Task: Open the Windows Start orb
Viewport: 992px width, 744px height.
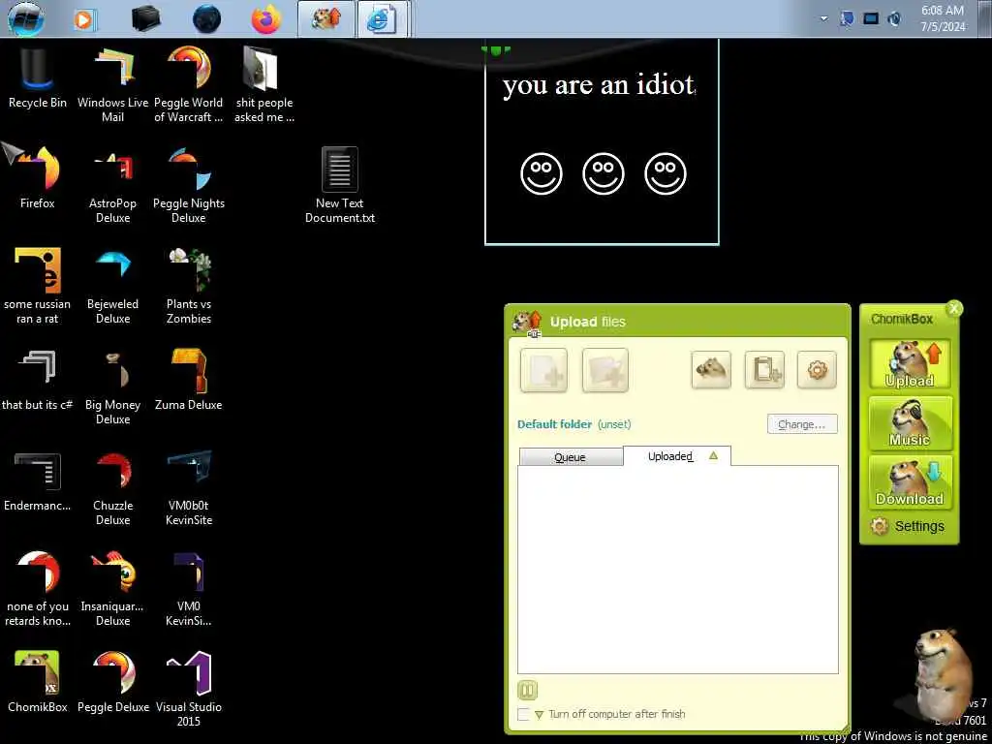Action: (26, 18)
